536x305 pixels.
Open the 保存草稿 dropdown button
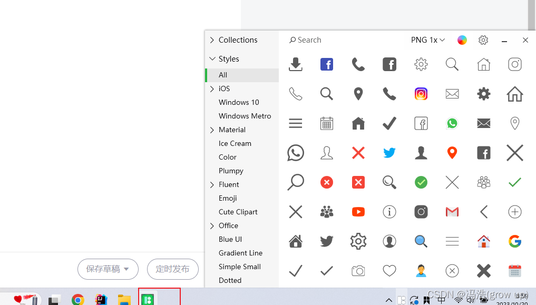coord(108,269)
